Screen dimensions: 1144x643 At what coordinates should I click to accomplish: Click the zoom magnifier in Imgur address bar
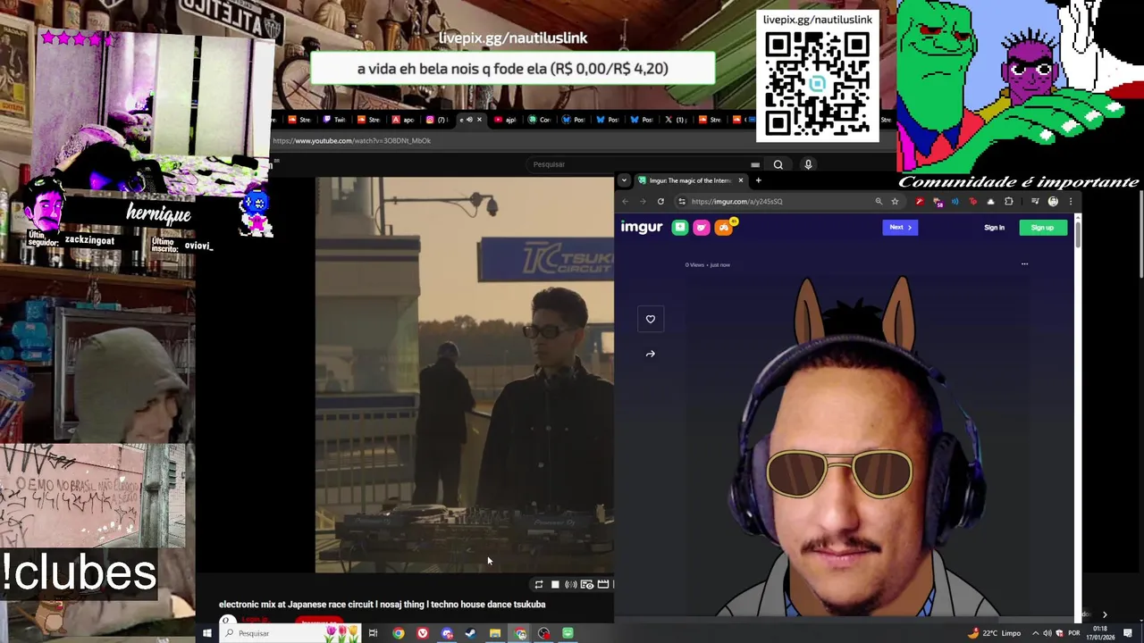(879, 202)
